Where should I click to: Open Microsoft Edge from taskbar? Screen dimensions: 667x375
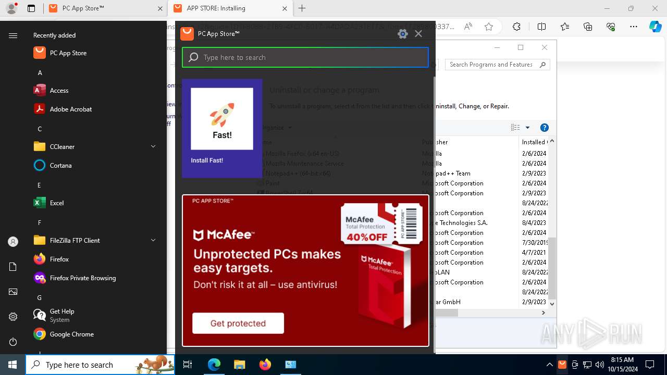[x=214, y=365]
